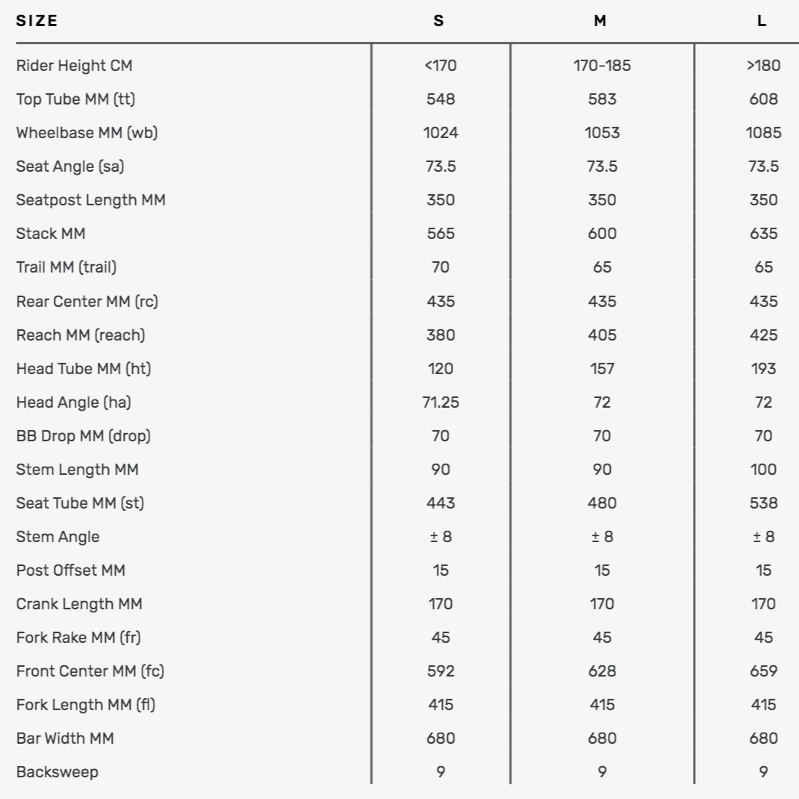Select the S size column header
799x799 pixels.
coord(439,21)
